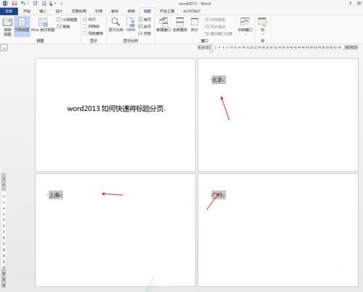
Task: Select the 视图 (View) tab
Action: [147, 11]
